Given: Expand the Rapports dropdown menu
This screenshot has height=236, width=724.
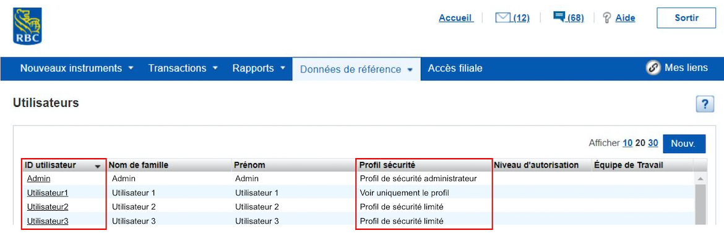Looking at the screenshot, I should [x=259, y=68].
